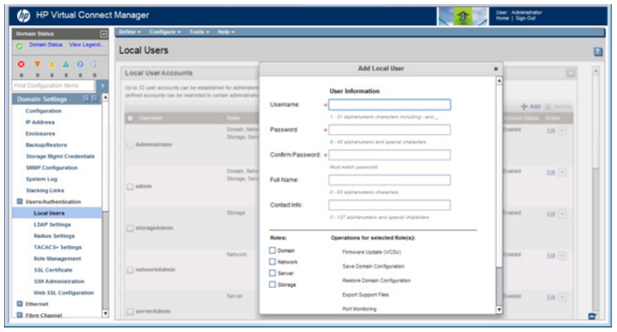Open SNMP Configuration in the tree

(51, 168)
